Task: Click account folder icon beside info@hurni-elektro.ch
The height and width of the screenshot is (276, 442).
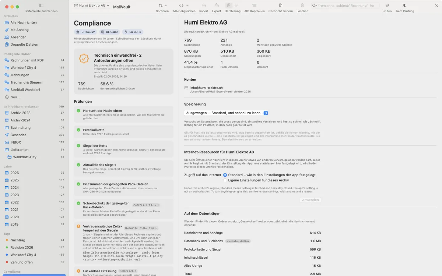Action: point(186,88)
